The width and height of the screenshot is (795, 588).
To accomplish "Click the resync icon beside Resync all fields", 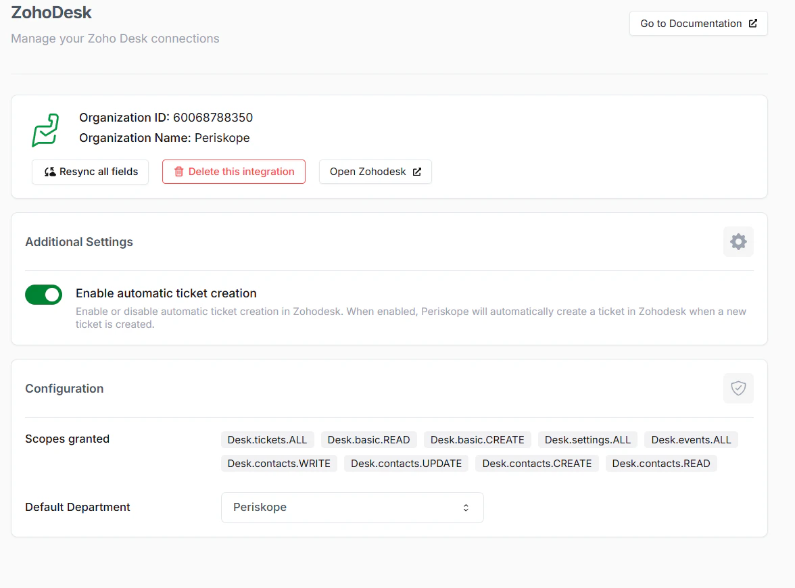I will [50, 172].
